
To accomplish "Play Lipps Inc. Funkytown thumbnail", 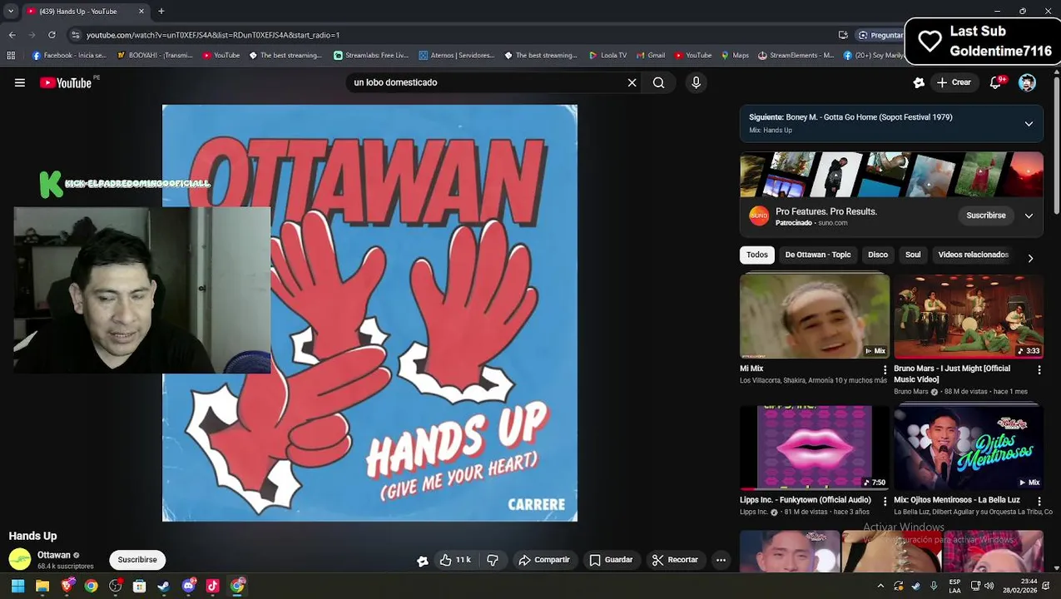I will pos(815,448).
